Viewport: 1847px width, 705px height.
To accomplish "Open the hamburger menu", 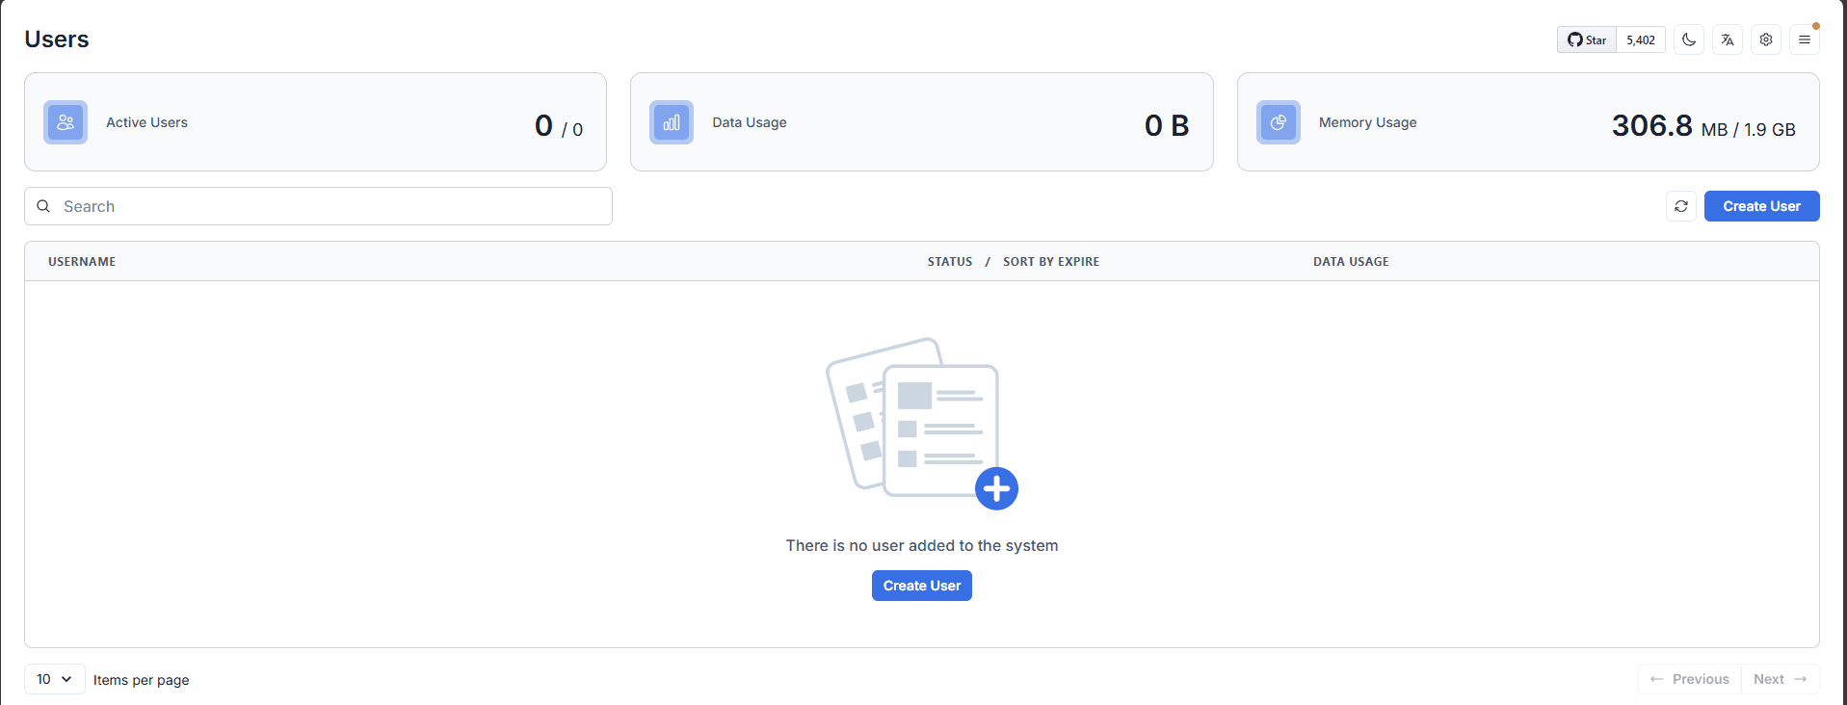I will 1804,39.
